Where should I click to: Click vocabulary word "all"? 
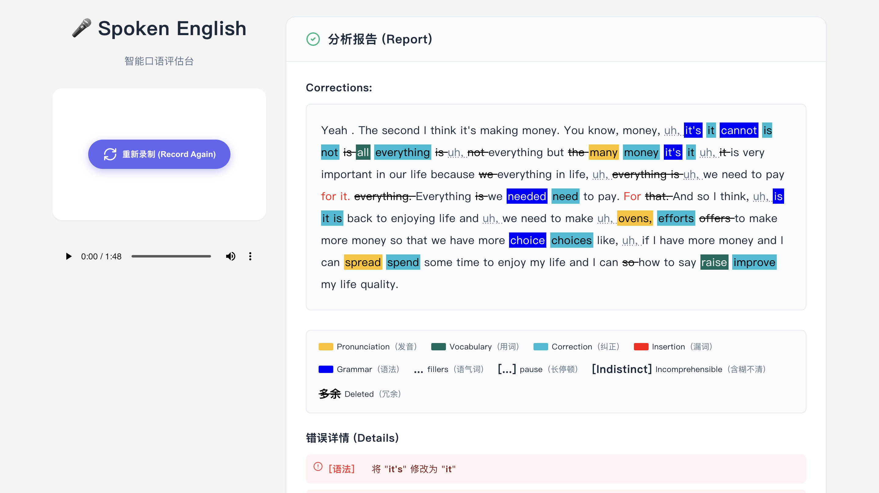pos(363,152)
